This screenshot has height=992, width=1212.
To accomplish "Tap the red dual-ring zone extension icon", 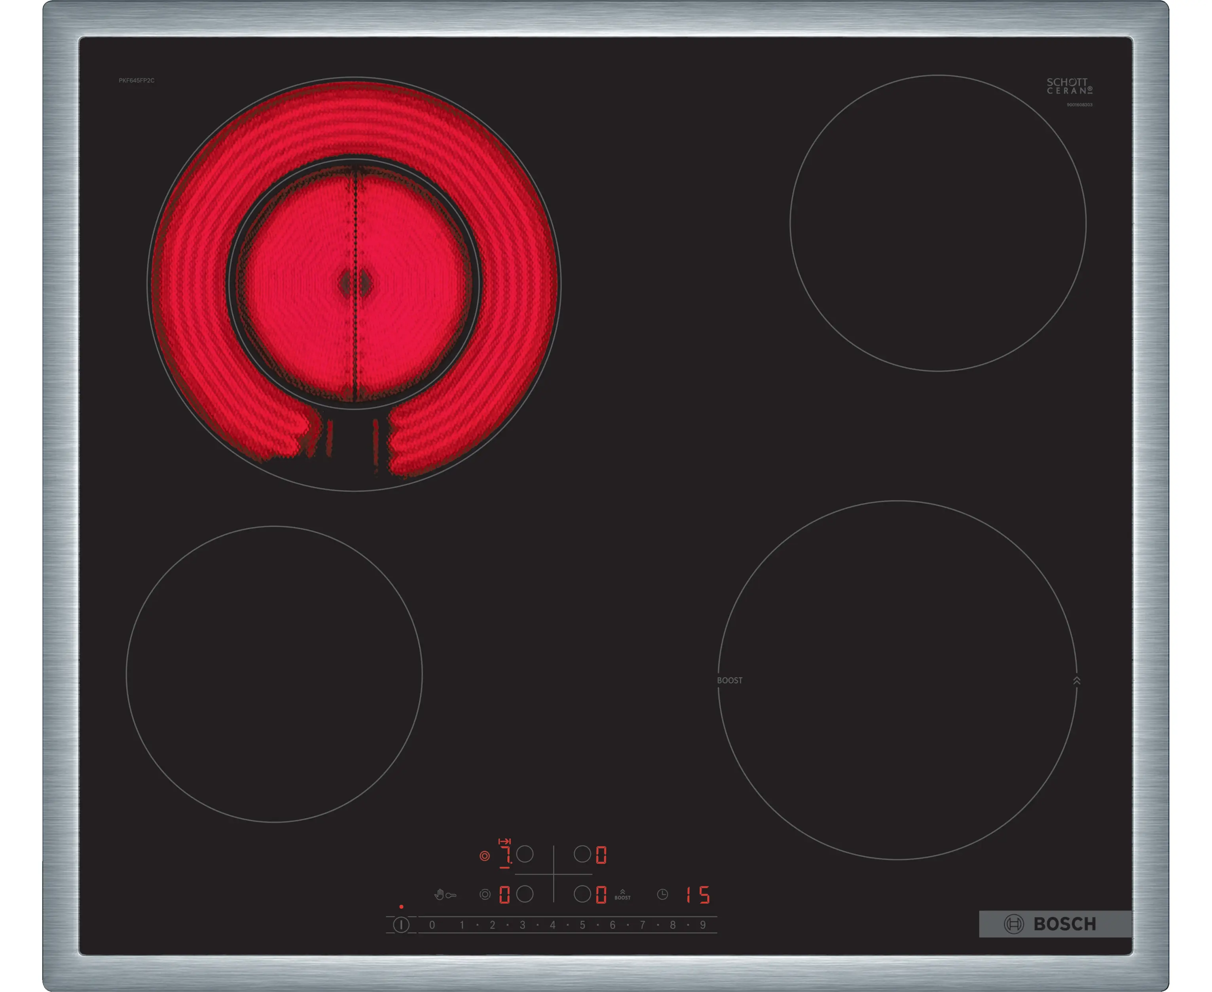I will coord(484,856).
